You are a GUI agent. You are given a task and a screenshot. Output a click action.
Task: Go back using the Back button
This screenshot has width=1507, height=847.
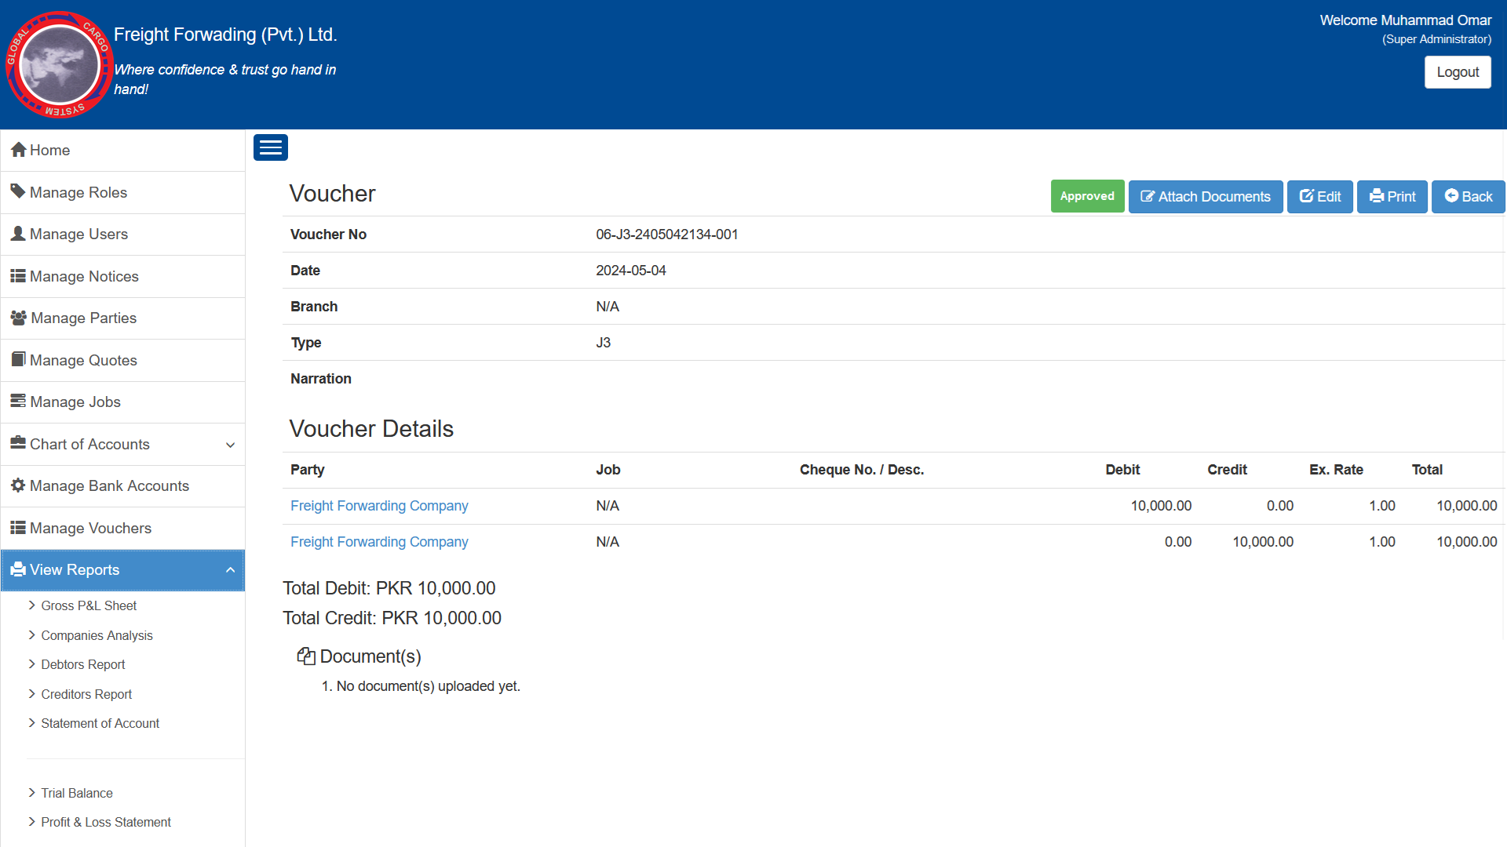click(1469, 197)
